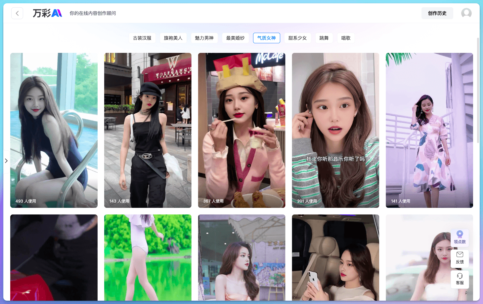
Task: Select the 旗袍美人 category tab
Action: (173, 38)
